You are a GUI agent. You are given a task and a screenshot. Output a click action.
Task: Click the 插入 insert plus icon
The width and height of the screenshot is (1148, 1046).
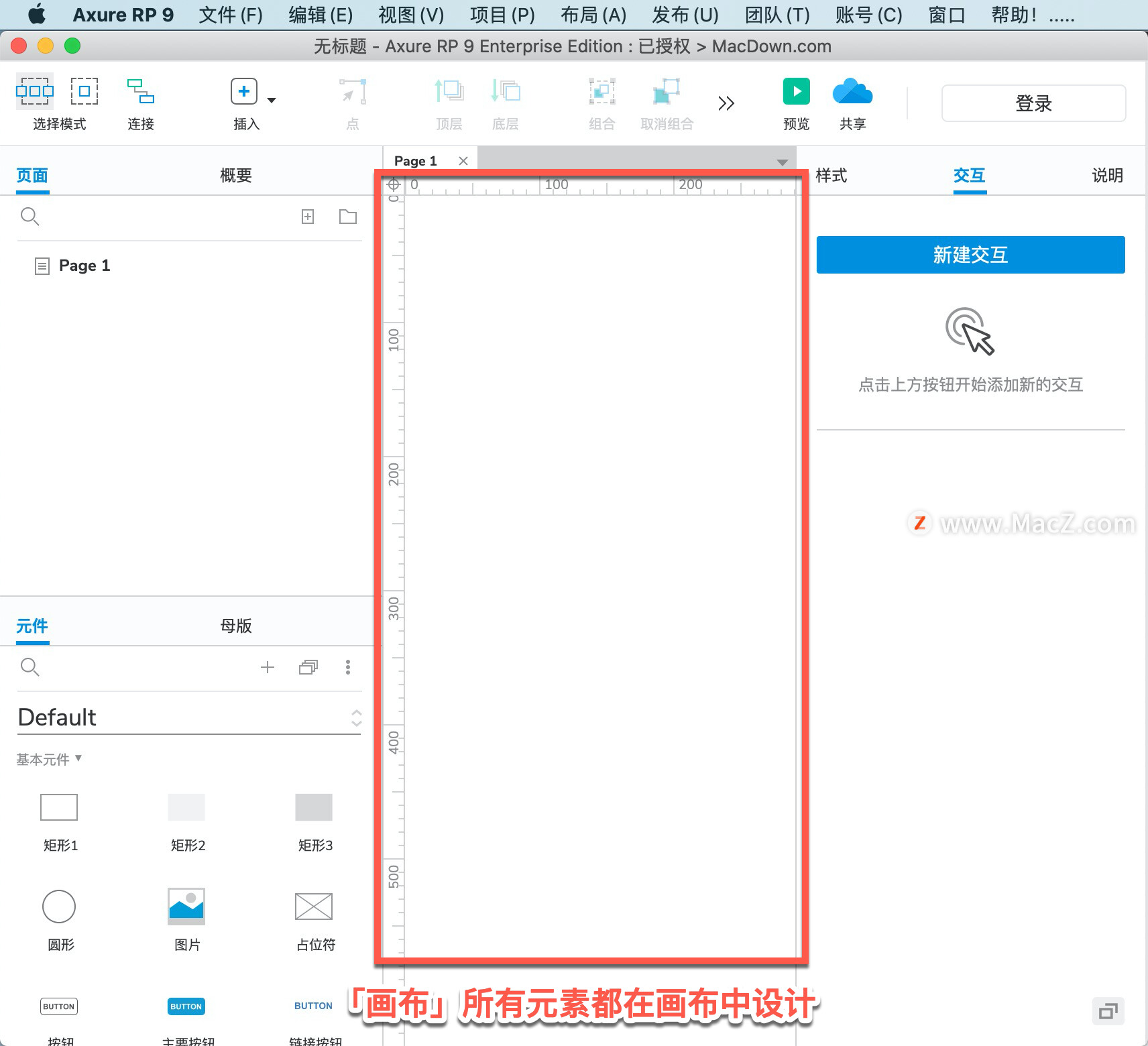pyautogui.click(x=244, y=91)
